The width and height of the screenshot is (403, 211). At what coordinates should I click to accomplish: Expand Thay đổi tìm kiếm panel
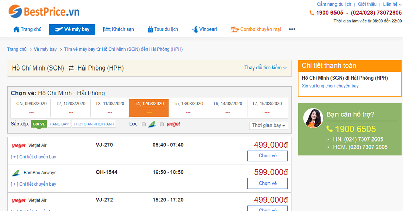pyautogui.click(x=265, y=68)
